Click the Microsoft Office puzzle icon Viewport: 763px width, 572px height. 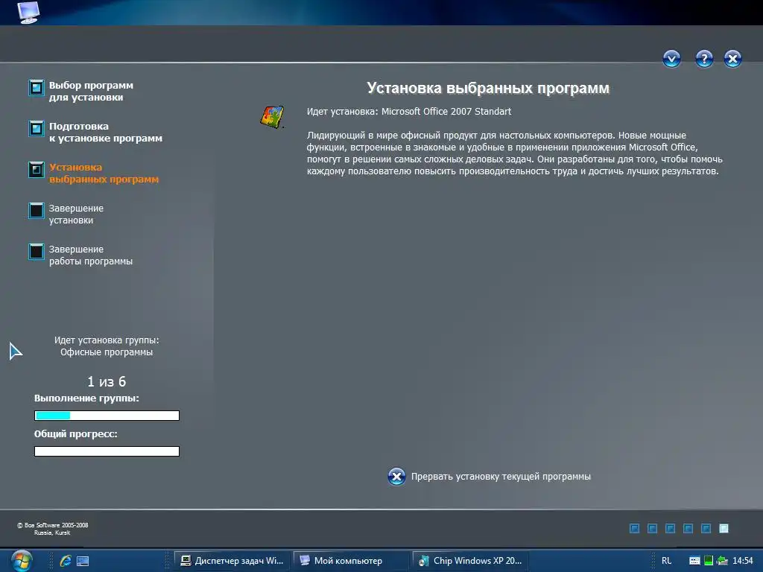[272, 117]
